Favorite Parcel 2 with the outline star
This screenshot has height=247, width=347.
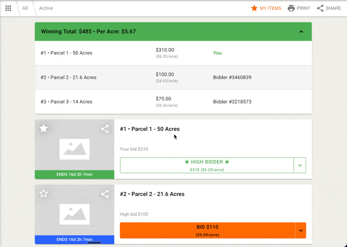[44, 193]
